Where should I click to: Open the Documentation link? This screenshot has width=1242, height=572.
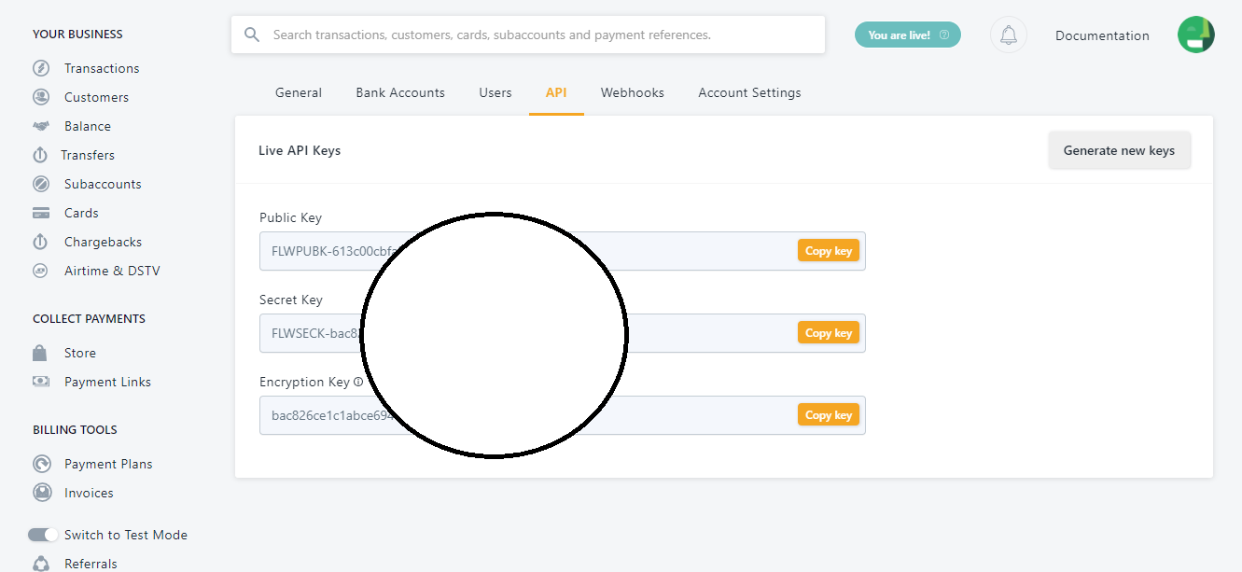[1102, 35]
